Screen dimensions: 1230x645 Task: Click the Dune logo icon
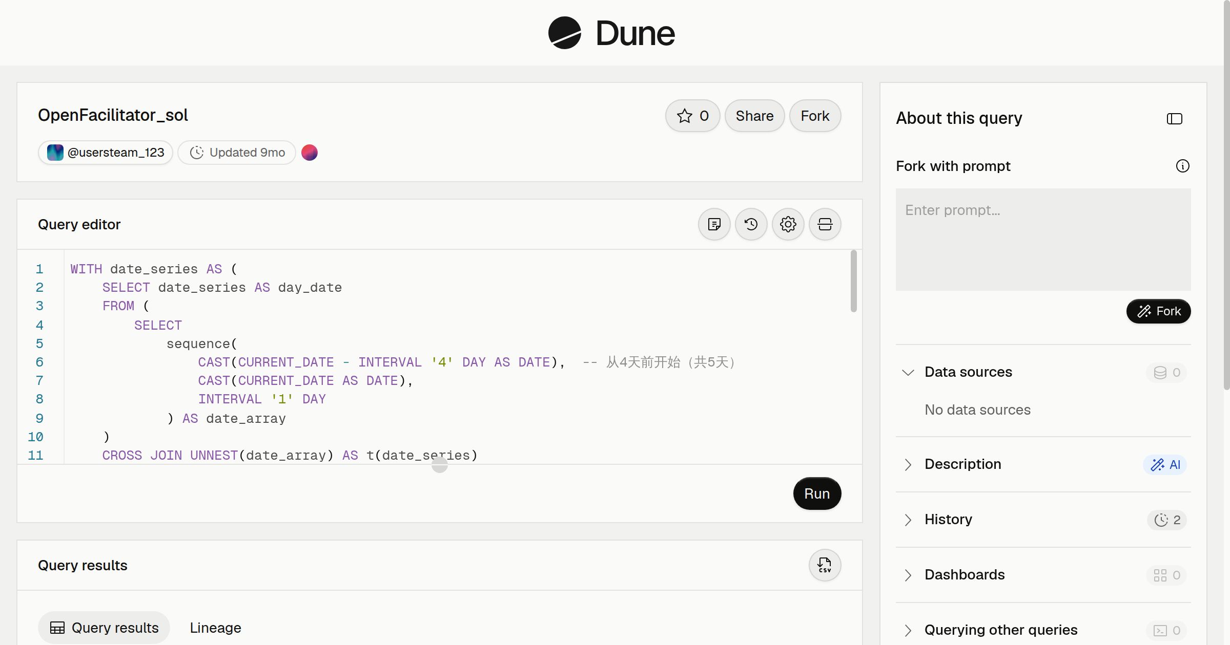[x=564, y=33]
